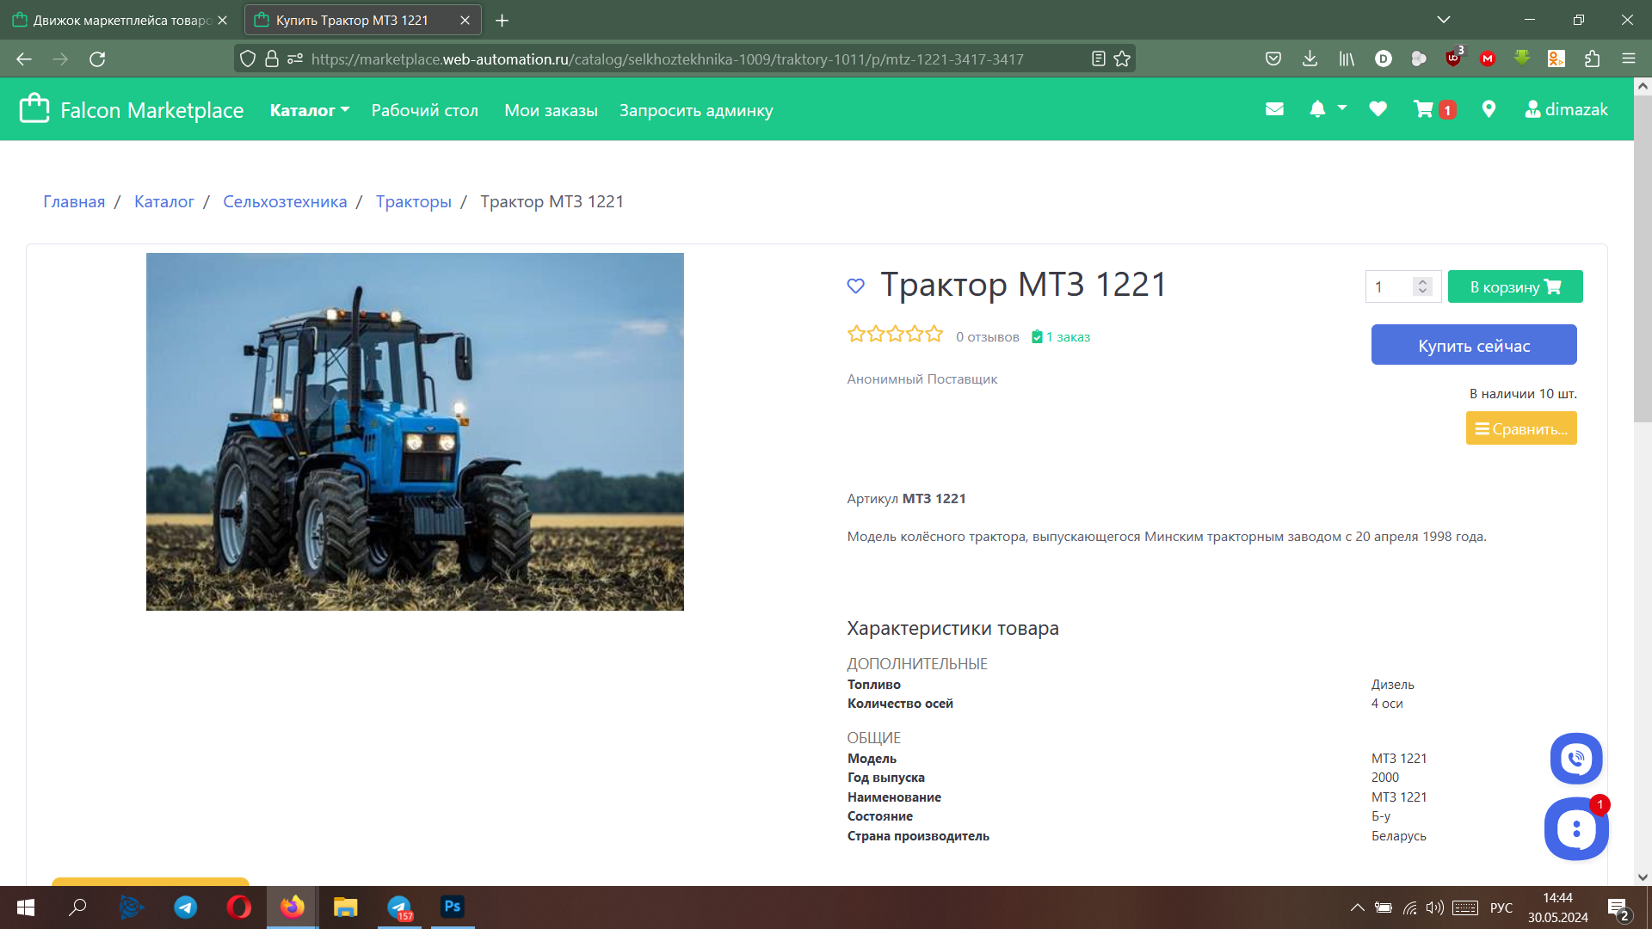Open the browser tab list chevron

click(1445, 19)
